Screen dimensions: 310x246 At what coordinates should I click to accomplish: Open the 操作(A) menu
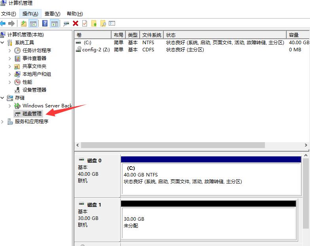click(30, 13)
